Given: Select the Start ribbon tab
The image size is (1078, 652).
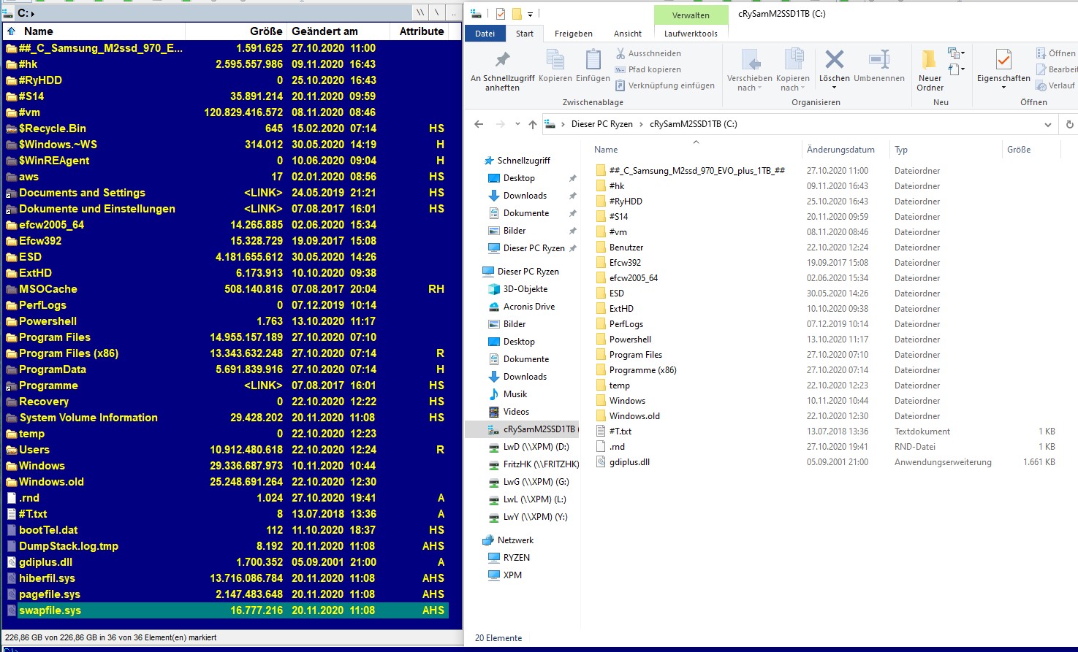Looking at the screenshot, I should click(x=524, y=34).
